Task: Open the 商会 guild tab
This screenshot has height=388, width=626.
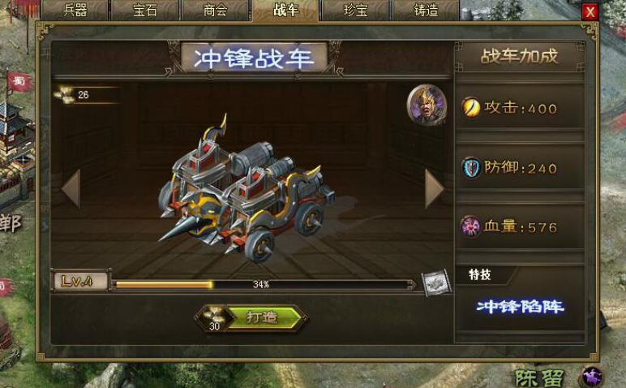Action: [215, 10]
